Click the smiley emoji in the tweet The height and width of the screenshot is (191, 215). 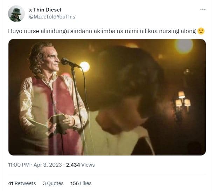click(x=201, y=31)
